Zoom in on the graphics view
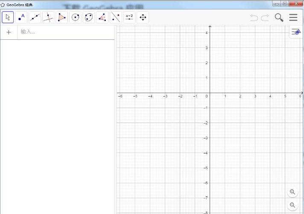This screenshot has width=304, height=214. tap(292, 192)
